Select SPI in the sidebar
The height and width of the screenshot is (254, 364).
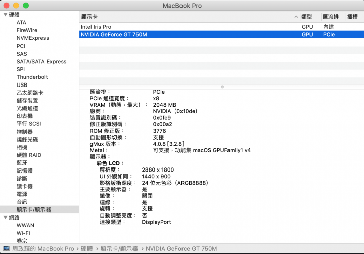[x=21, y=69]
